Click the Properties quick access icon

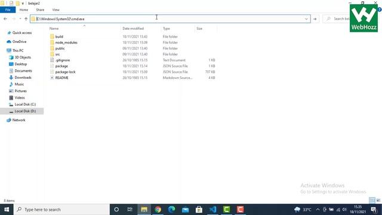pos(11,3)
